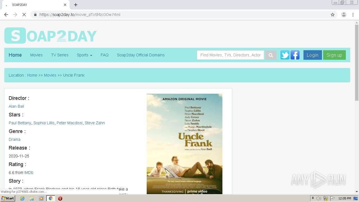
Task: Click the Home nav item
Action: 15,55
